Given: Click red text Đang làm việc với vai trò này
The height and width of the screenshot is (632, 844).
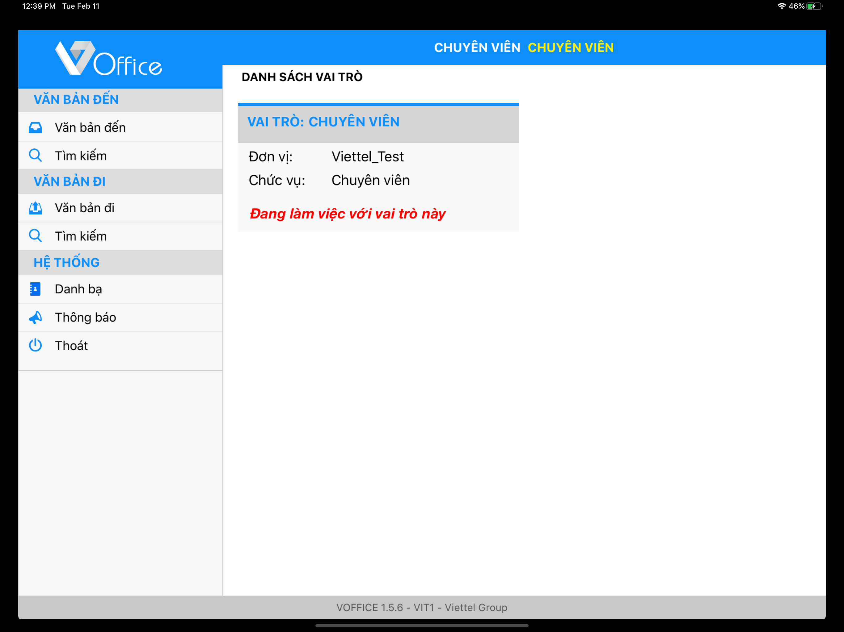Looking at the screenshot, I should coord(348,214).
